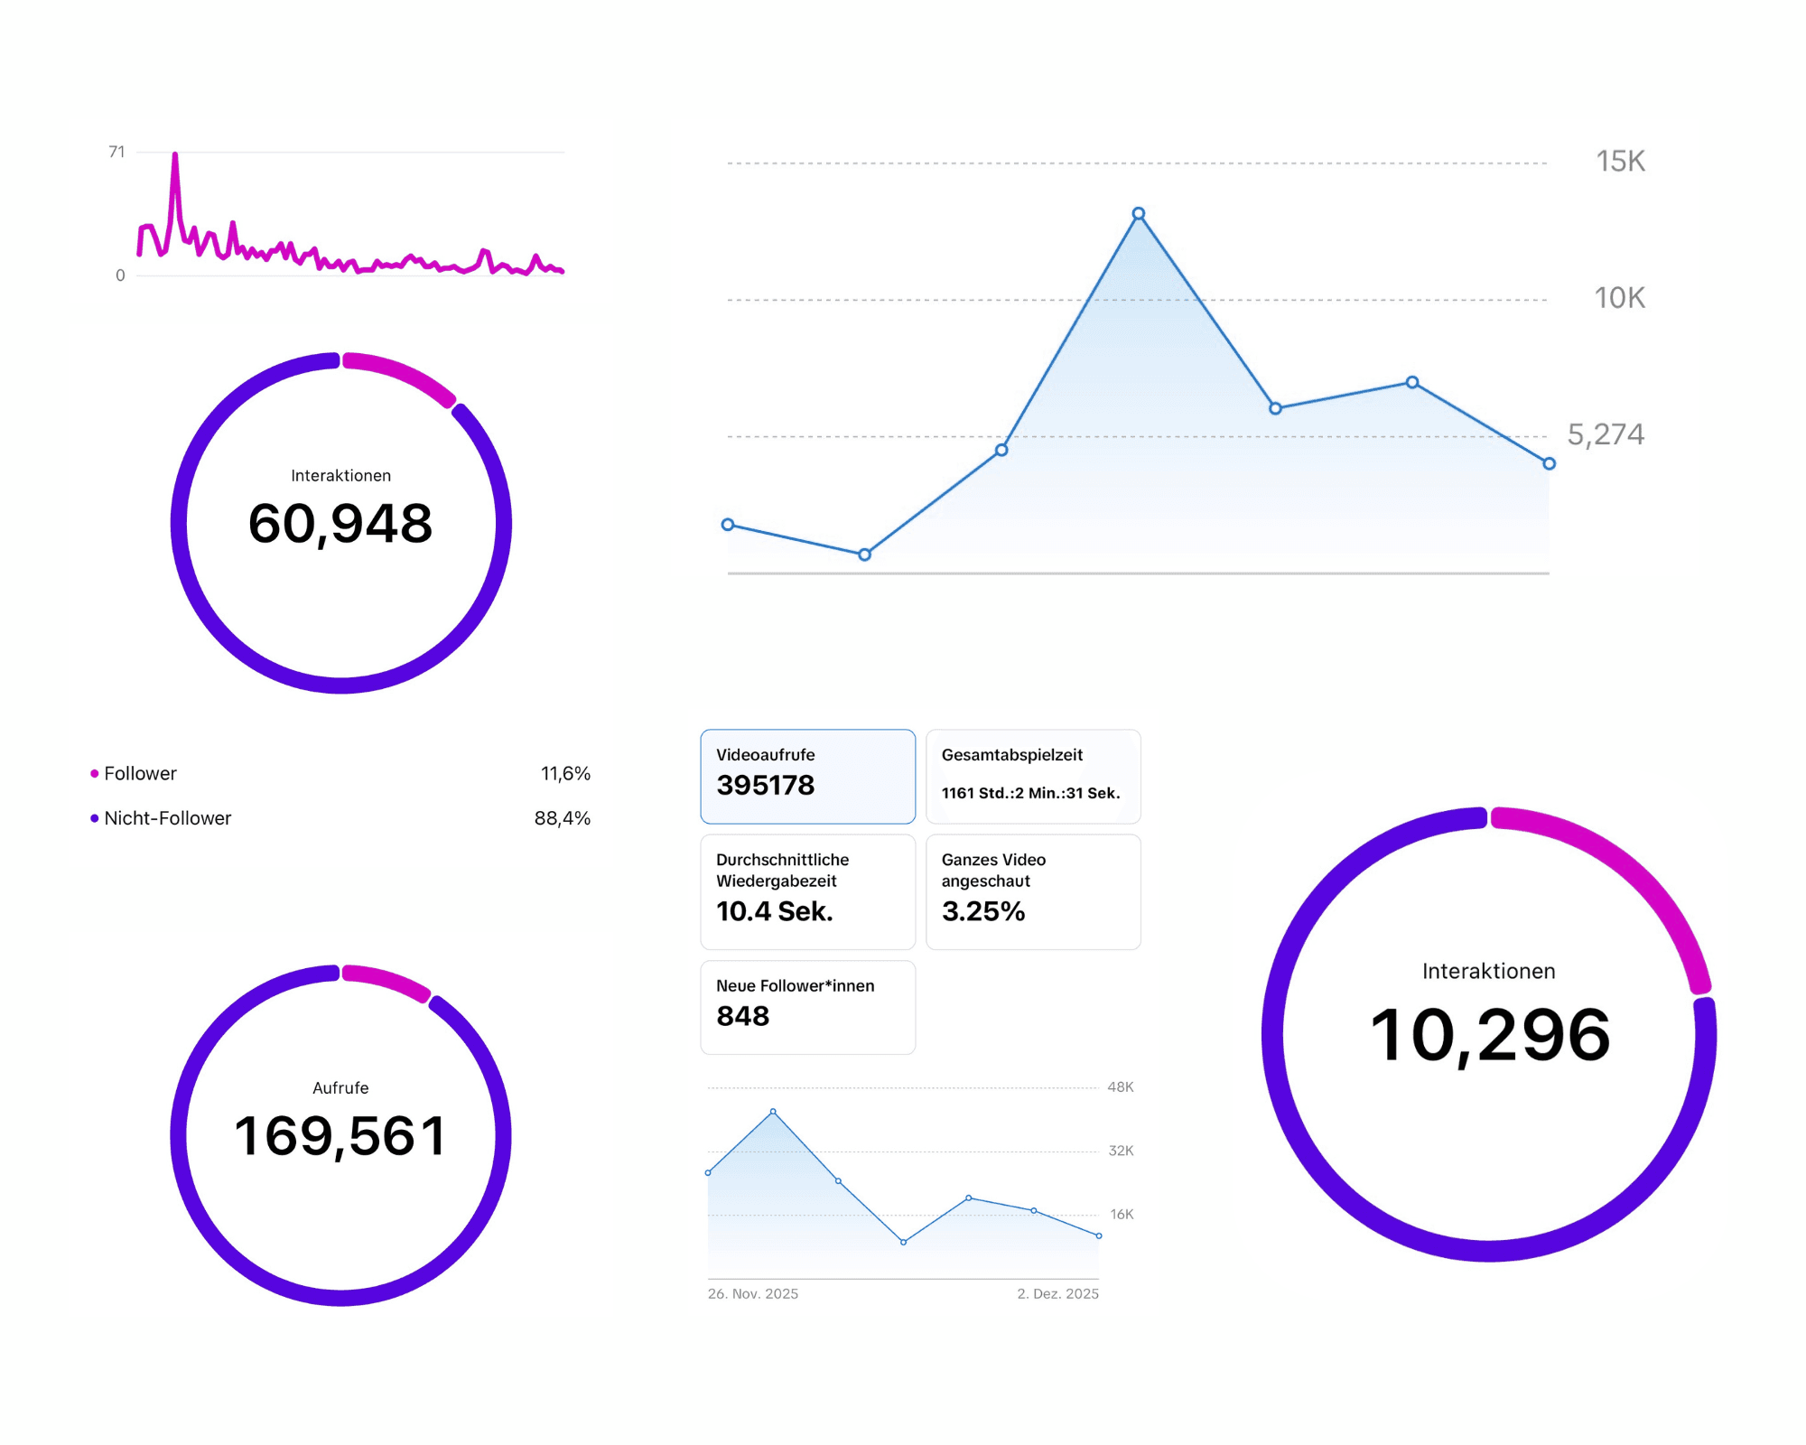The height and width of the screenshot is (1445, 1806).
Task: Click the 60,948 Interaktionen value
Action: pyautogui.click(x=340, y=524)
